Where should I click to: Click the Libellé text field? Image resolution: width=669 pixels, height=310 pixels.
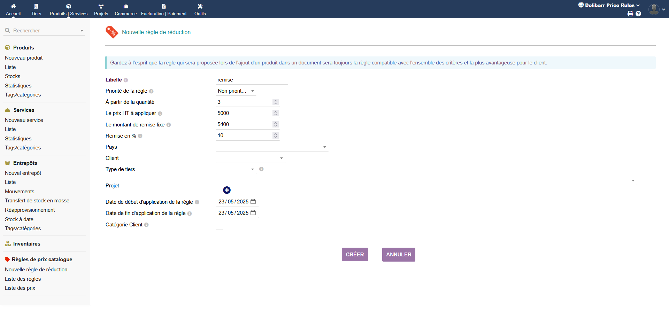[252, 80]
